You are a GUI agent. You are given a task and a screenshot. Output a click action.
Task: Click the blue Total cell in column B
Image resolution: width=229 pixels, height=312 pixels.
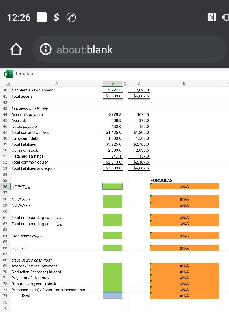pyautogui.click(x=112, y=296)
